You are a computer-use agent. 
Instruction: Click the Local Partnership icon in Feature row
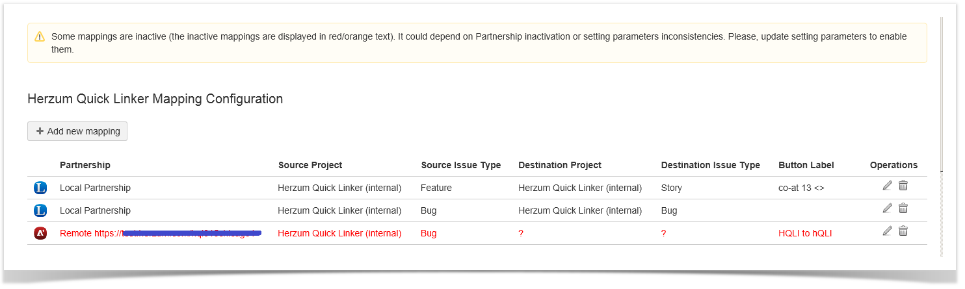point(40,188)
